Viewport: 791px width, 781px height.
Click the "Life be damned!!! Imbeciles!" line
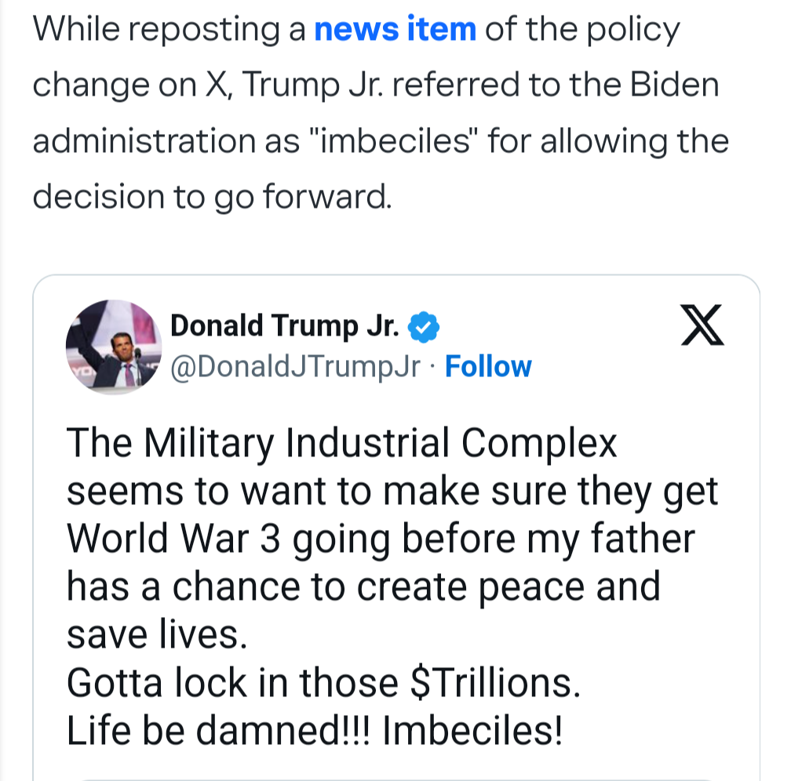click(x=315, y=732)
